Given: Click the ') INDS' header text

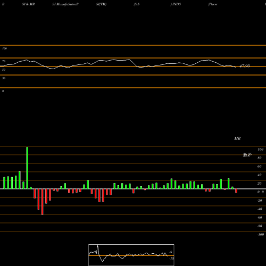Looking at the screenshot, I should point(176,4).
